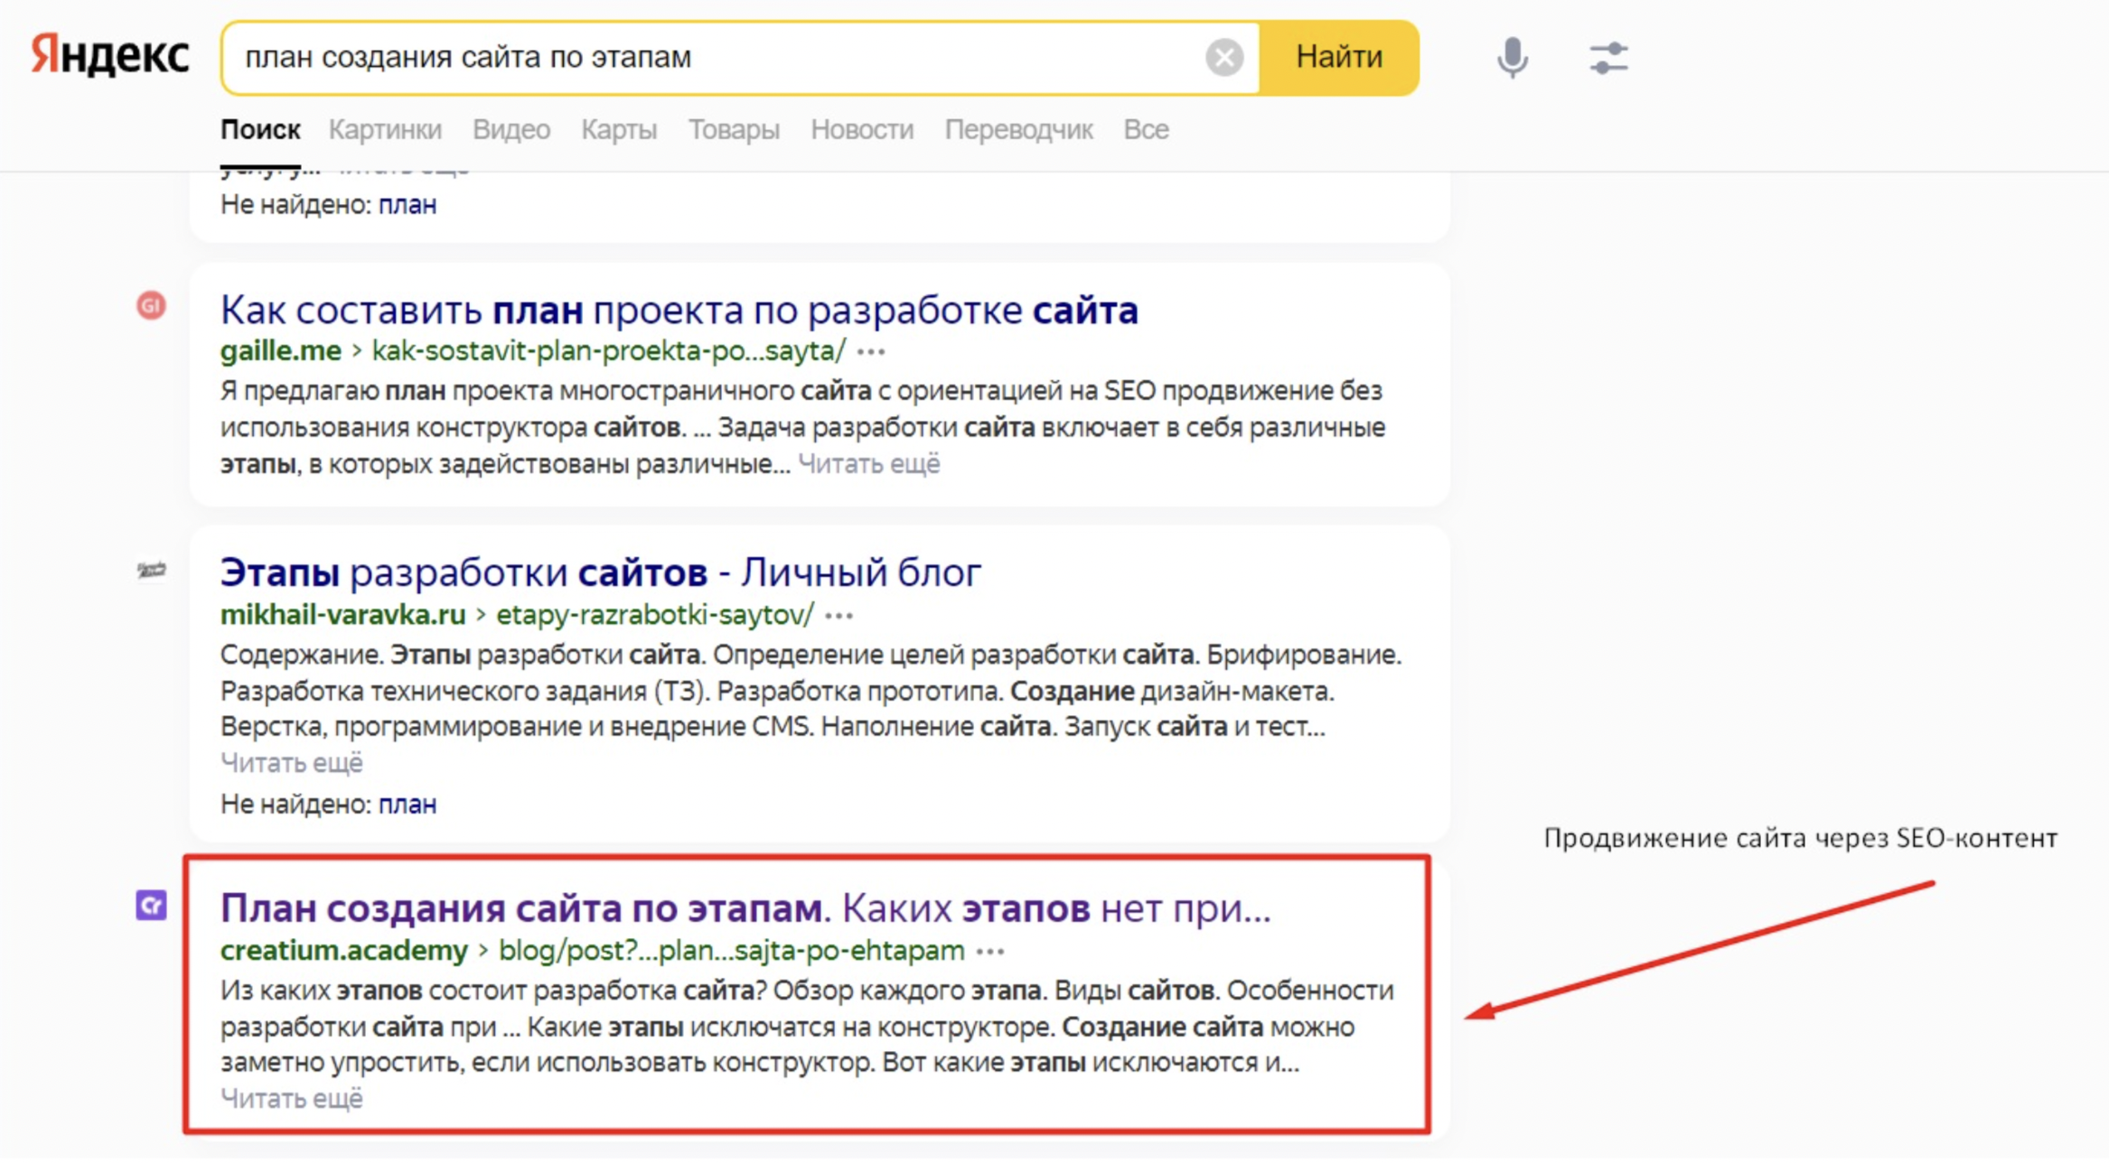Viewport: 2109px width, 1163px height.
Task: Click the Яндекс logo
Action: [109, 56]
